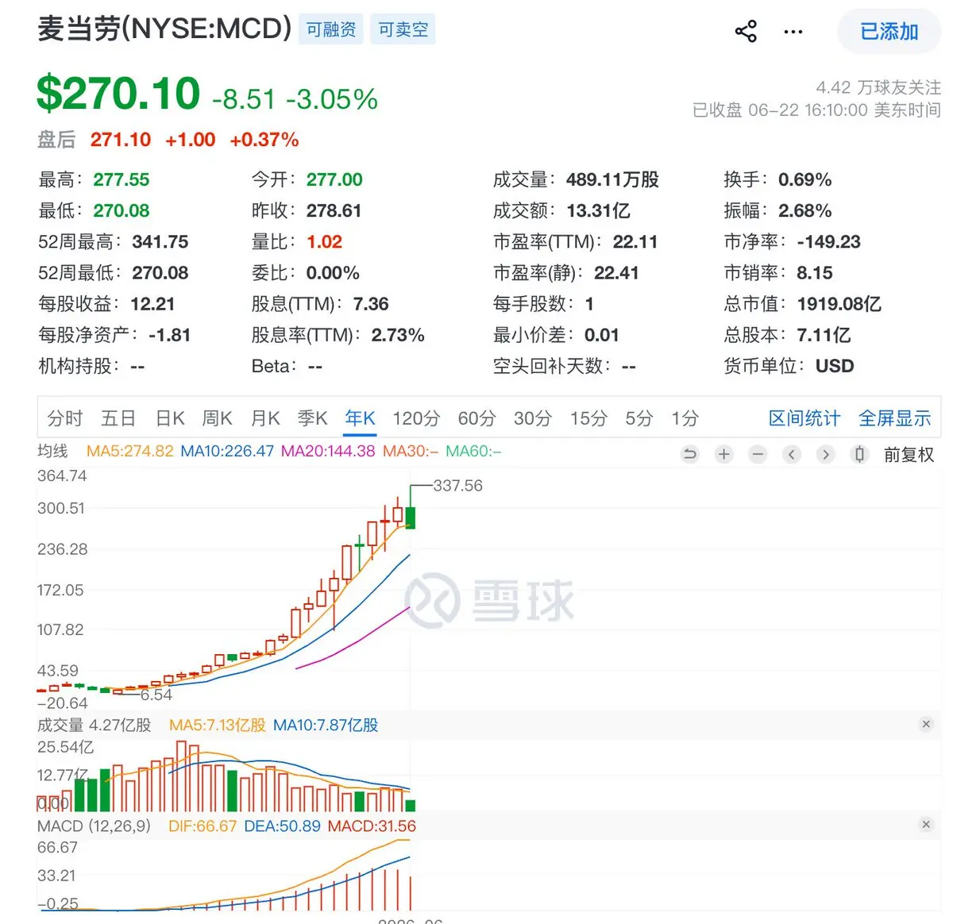The width and height of the screenshot is (953, 924).
Task: Move chart left with the left chevron
Action: tap(792, 454)
